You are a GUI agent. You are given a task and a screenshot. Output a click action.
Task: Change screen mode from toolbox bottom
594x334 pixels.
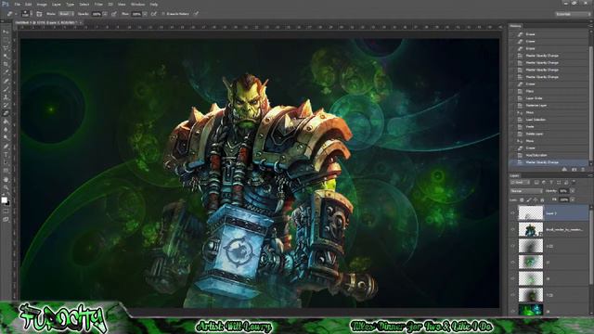point(6,219)
